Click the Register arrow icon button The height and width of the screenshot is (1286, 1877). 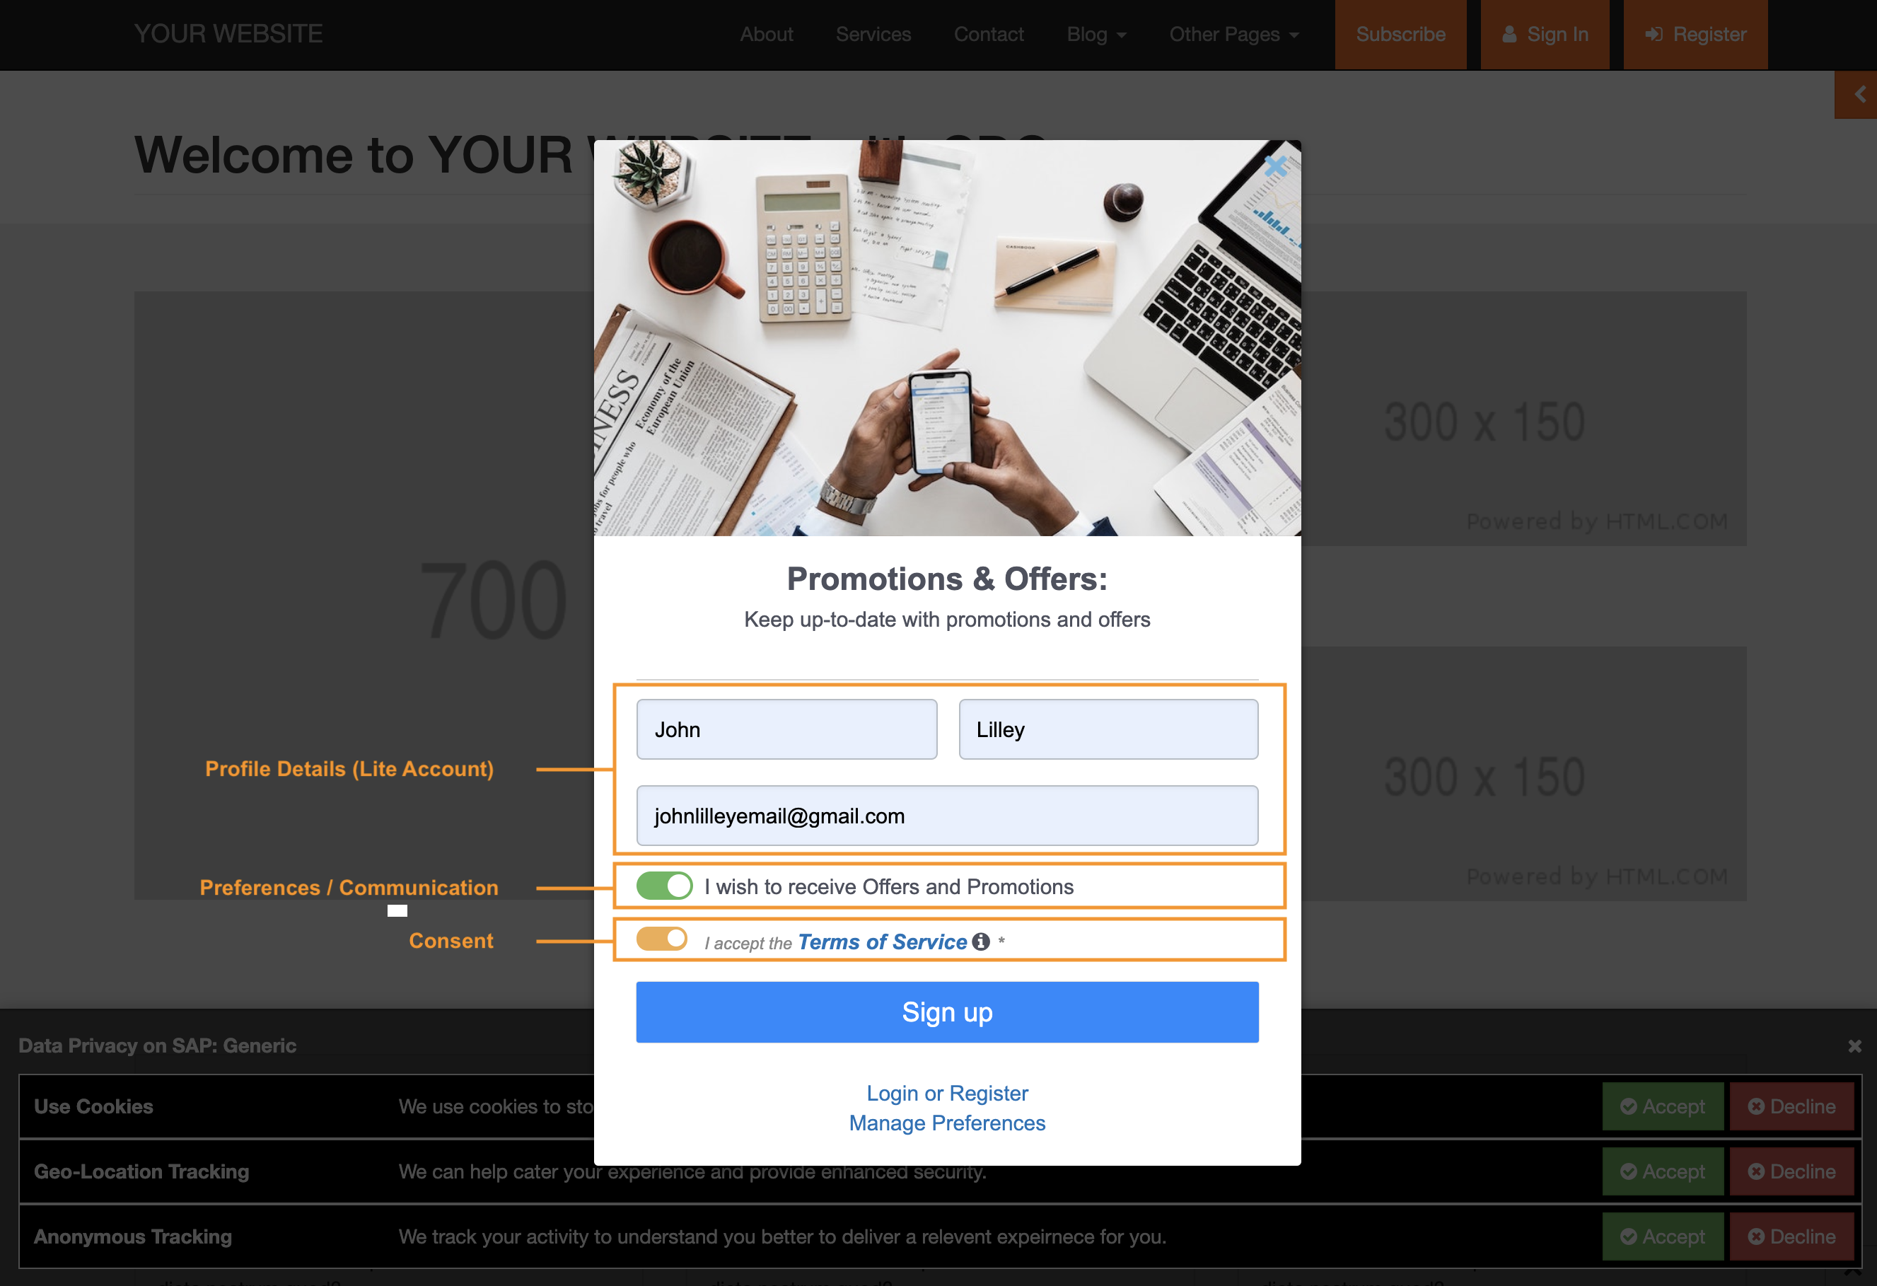(x=1695, y=35)
